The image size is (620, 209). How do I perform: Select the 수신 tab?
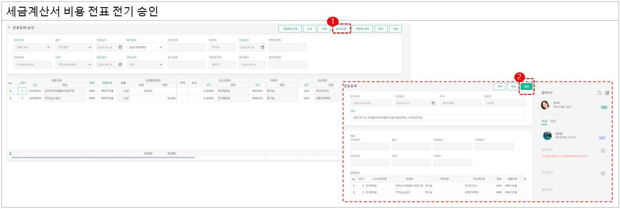click(x=544, y=121)
